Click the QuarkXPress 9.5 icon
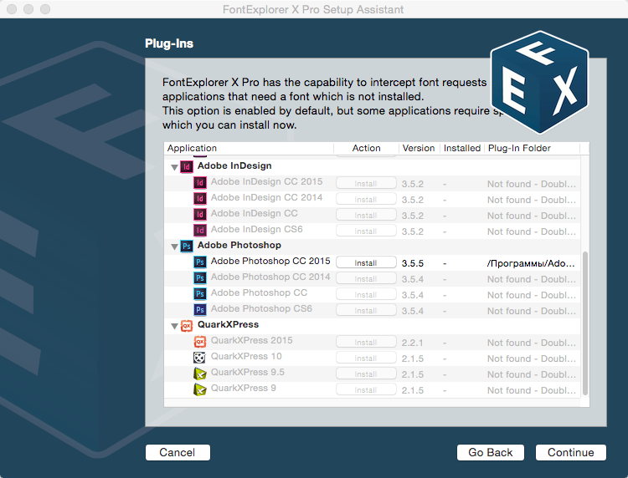628x478 pixels. (x=200, y=374)
